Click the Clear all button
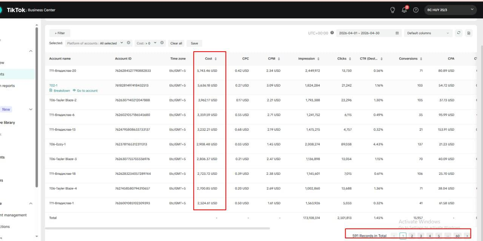This screenshot has height=241, width=483. (176, 43)
